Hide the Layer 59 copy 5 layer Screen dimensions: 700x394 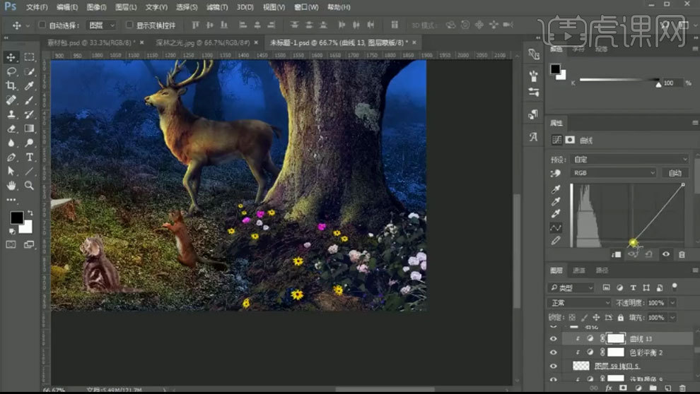(x=554, y=366)
